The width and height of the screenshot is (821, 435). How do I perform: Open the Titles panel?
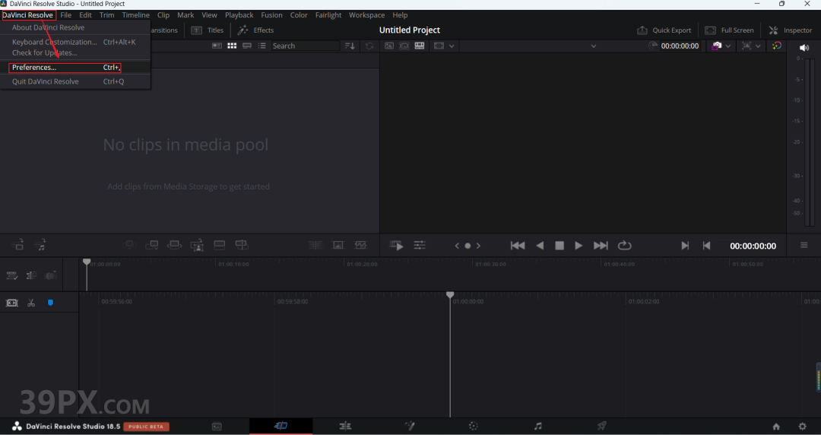208,30
